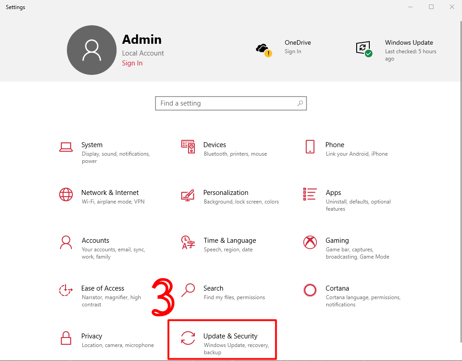Open the Devices category title

coord(214,145)
